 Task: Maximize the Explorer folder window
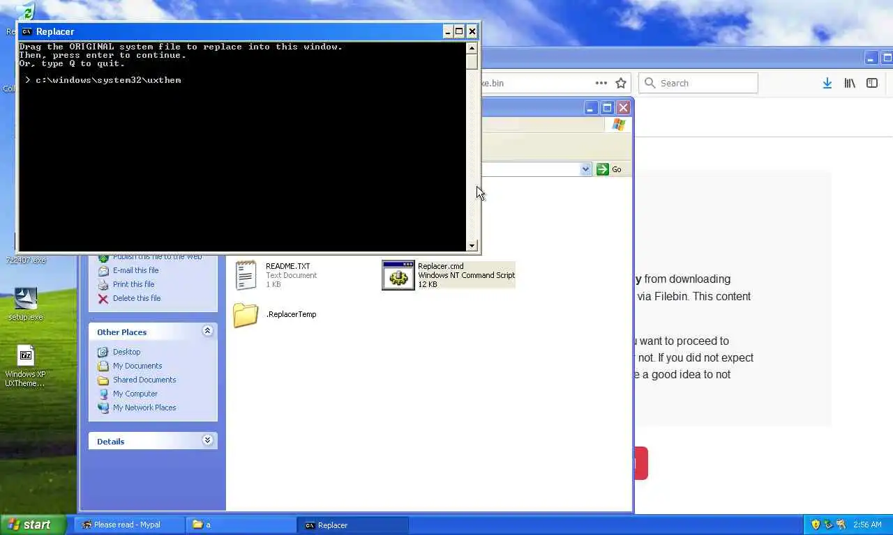click(x=607, y=107)
